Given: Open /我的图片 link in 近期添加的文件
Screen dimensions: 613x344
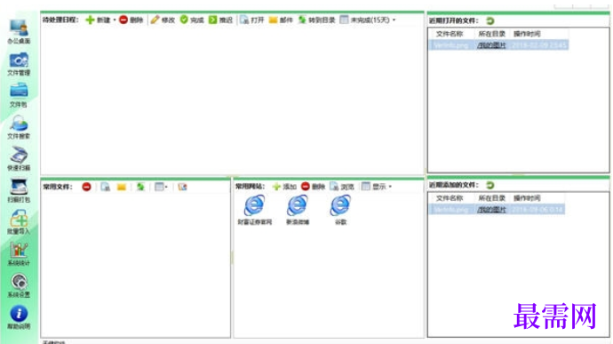Looking at the screenshot, I should [491, 210].
